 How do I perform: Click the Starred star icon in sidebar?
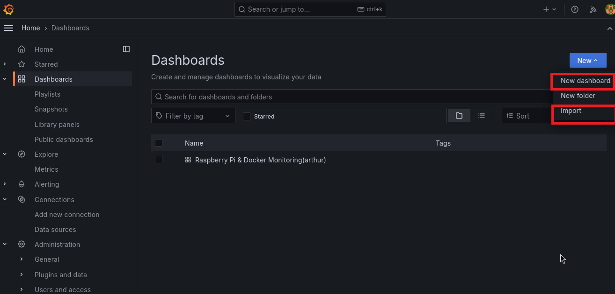coord(22,64)
